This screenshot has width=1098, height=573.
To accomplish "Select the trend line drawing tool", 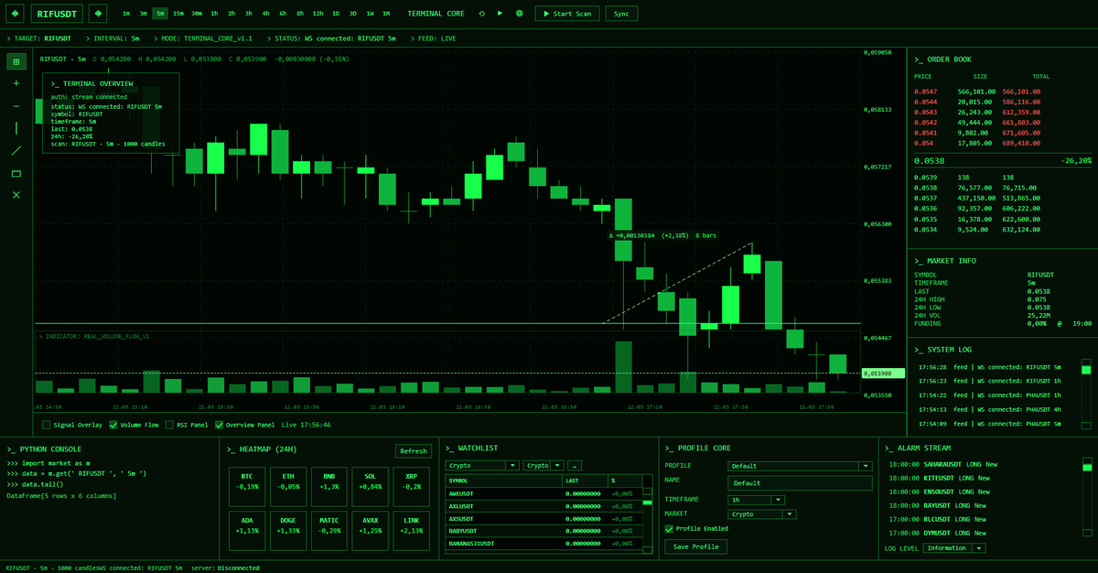I will pos(16,150).
